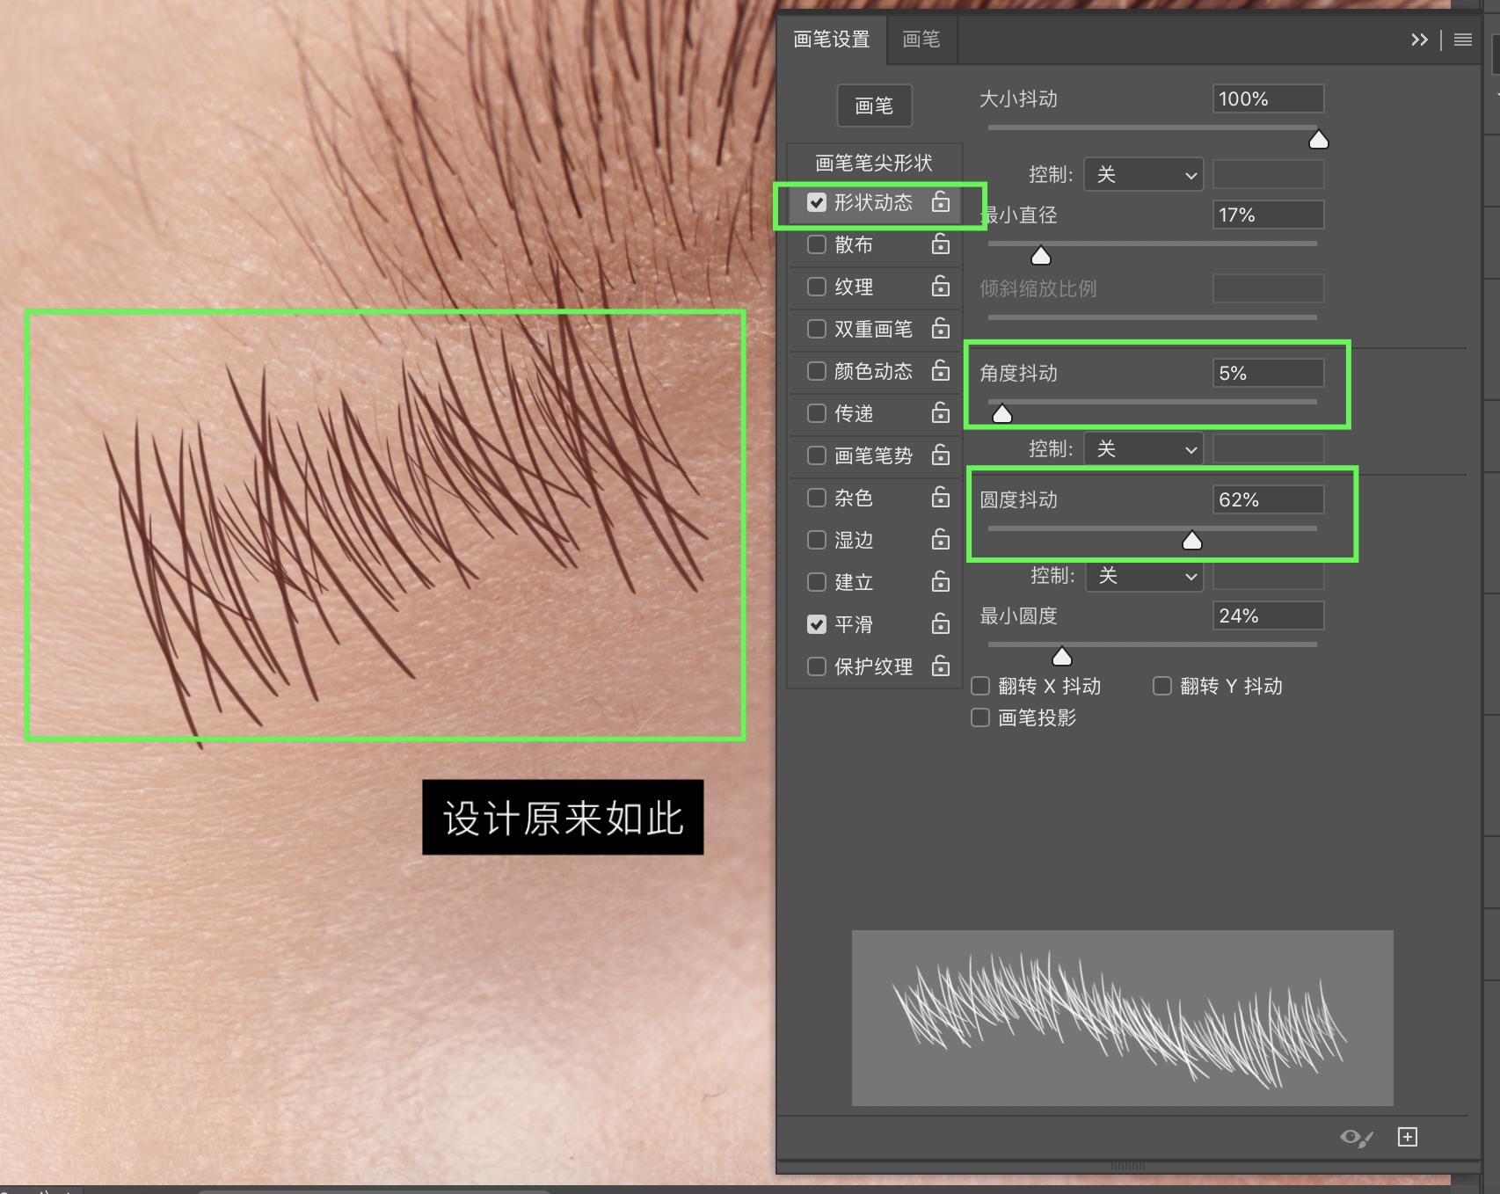Image resolution: width=1500 pixels, height=1194 pixels.
Task: Enable the 纹理 option label
Action: coord(855,287)
